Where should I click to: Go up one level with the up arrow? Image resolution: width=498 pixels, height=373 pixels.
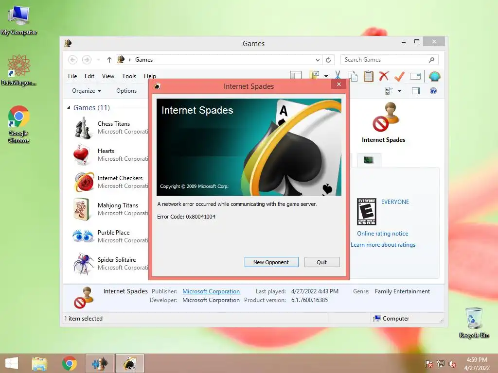point(109,60)
